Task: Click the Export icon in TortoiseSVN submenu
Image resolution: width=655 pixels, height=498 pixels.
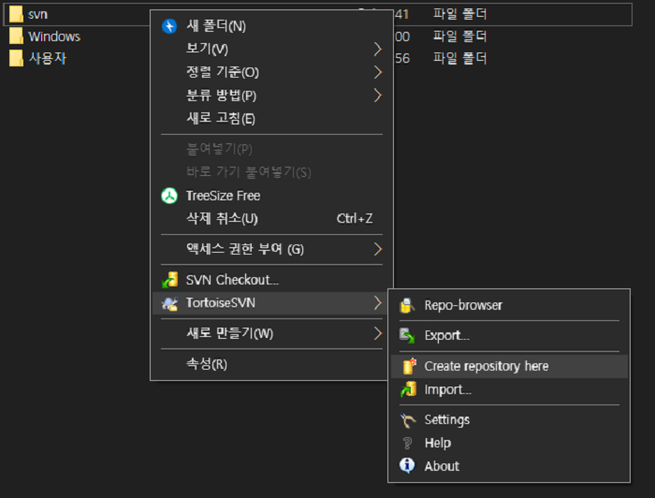Action: (407, 335)
